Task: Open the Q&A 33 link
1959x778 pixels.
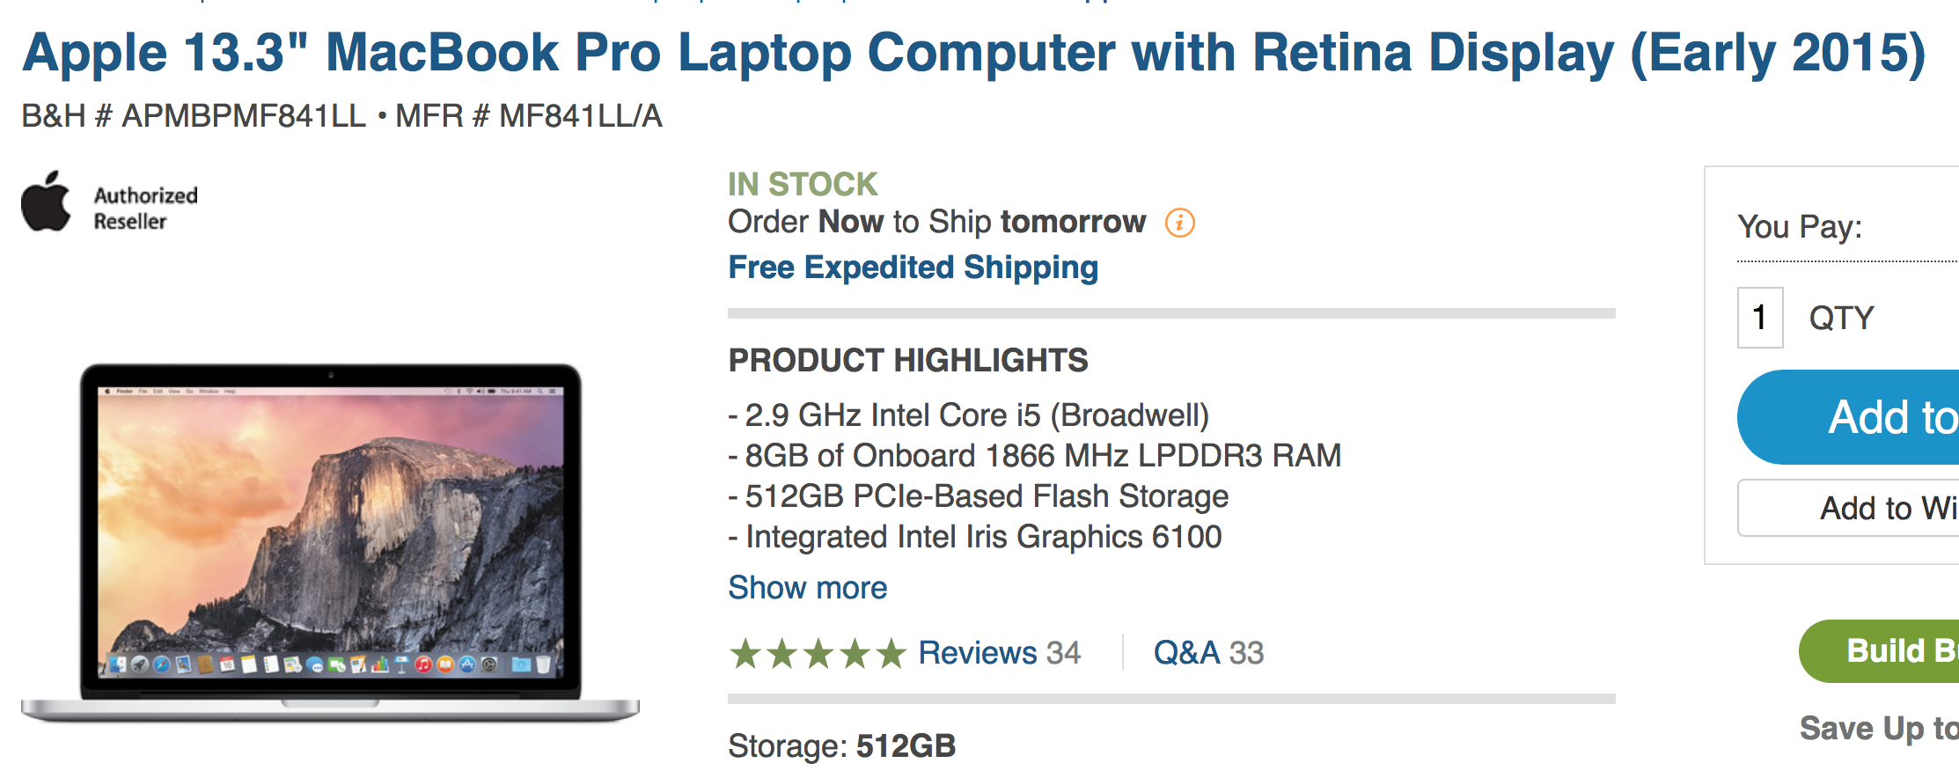Action: click(1207, 653)
